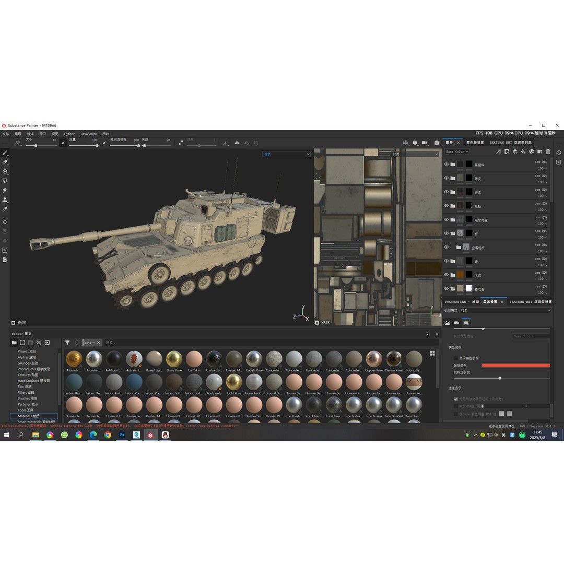Hide the 木纹 layer
Image resolution: width=564 pixels, height=564 pixels.
[446, 275]
